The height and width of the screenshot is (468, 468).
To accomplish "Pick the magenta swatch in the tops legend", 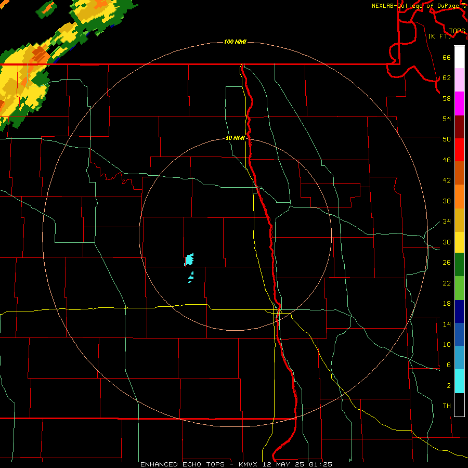I will point(459,103).
